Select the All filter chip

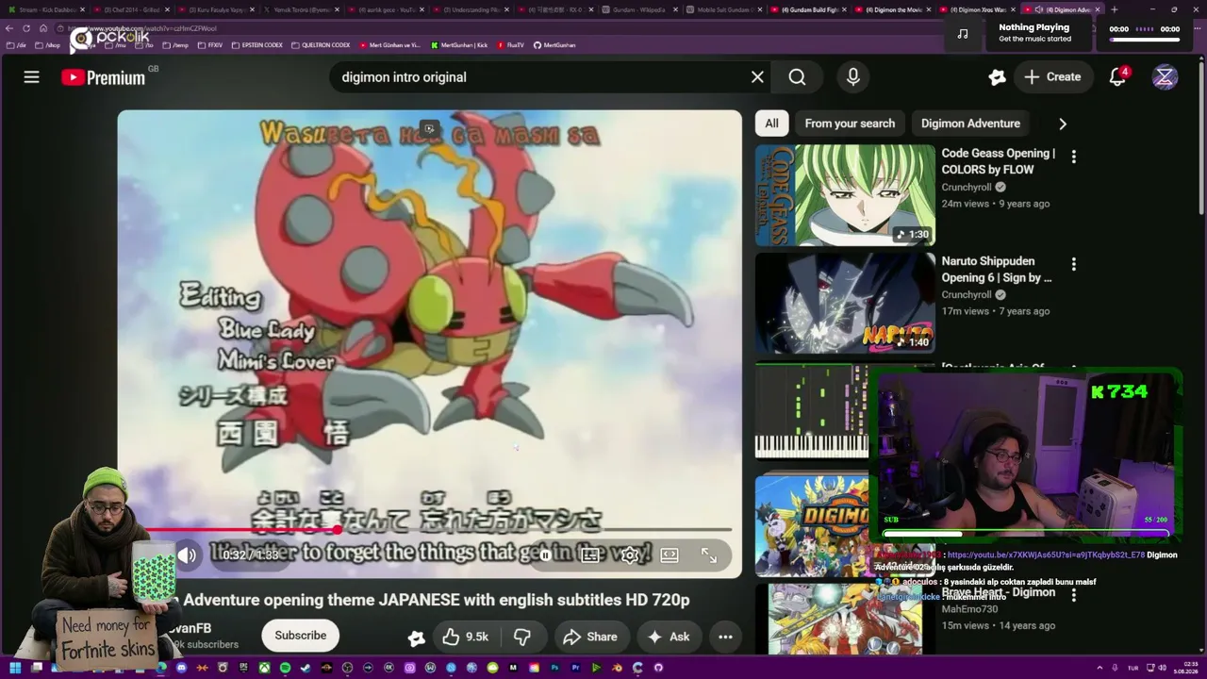click(771, 124)
